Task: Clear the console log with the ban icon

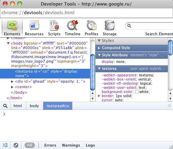Action: (16, 145)
